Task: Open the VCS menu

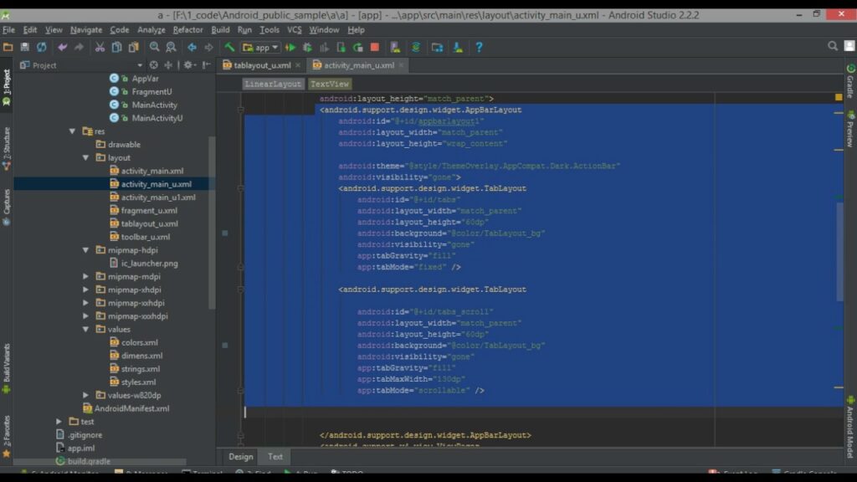Action: tap(294, 30)
